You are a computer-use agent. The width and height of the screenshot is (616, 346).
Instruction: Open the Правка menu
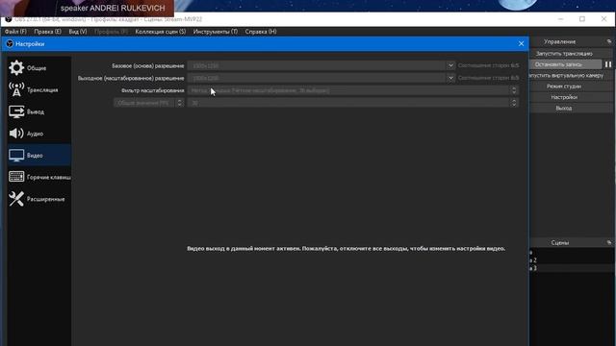tap(47, 32)
